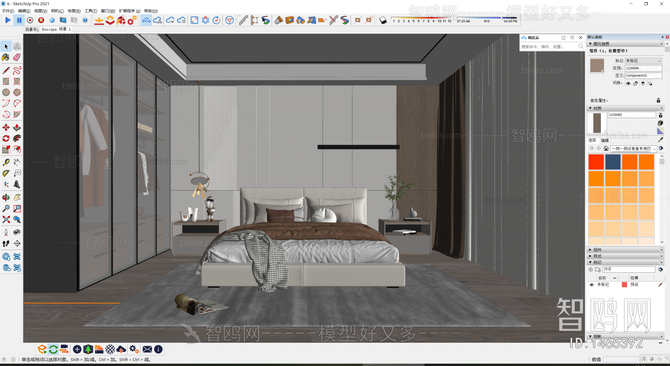Toggle the shadow display box icon in toolbar

coord(383,20)
